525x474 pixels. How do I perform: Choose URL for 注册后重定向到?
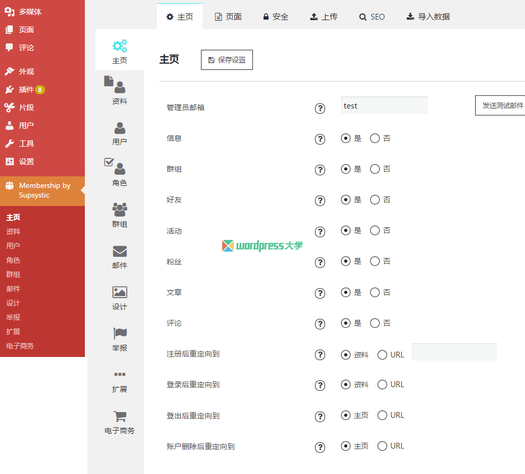382,355
